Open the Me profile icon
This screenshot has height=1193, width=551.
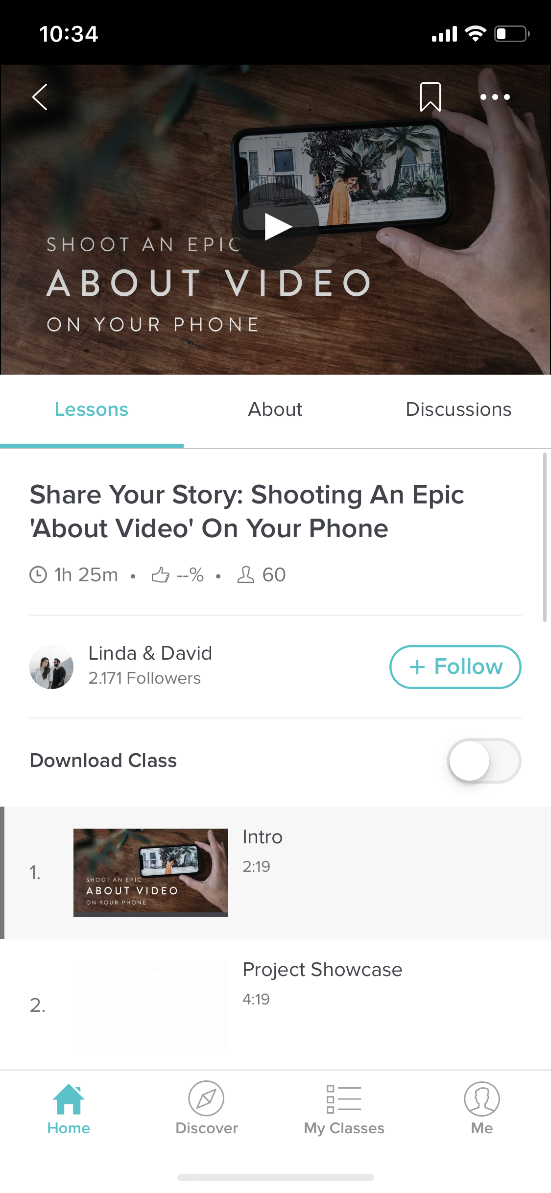(481, 1098)
